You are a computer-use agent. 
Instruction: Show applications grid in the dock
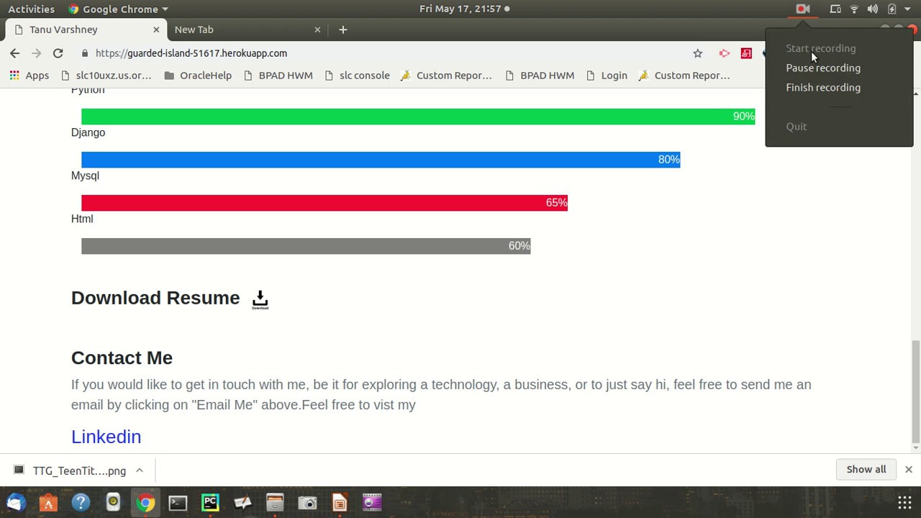tap(904, 502)
